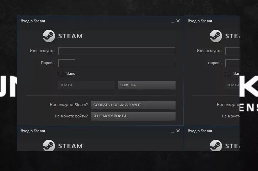Click the 'Вход в Steam' title of the lower-left window
This screenshot has height=171, width=258.
(33, 131)
